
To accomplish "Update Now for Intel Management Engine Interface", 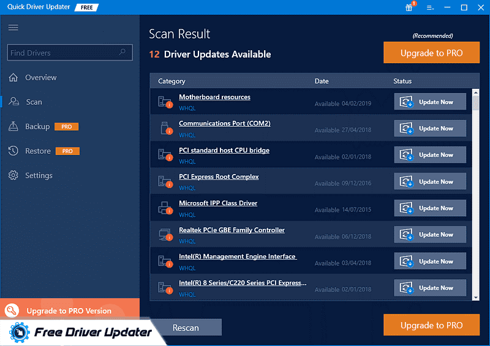I will click(430, 261).
